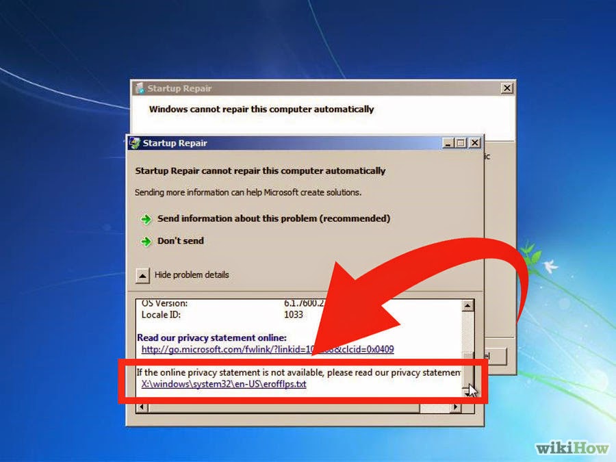The image size is (616, 462).
Task: Open the erofflps.txt local privacy file link
Action: click(x=224, y=384)
